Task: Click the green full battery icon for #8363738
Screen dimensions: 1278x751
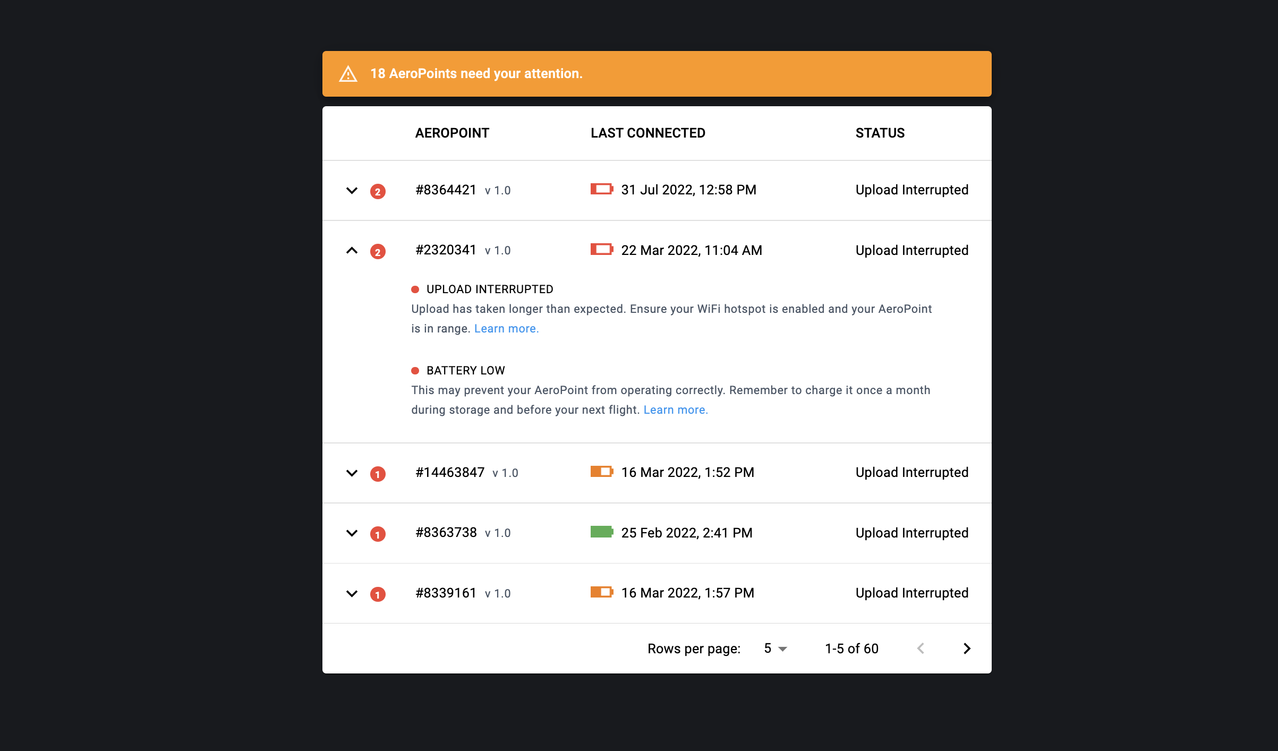Action: pyautogui.click(x=602, y=532)
